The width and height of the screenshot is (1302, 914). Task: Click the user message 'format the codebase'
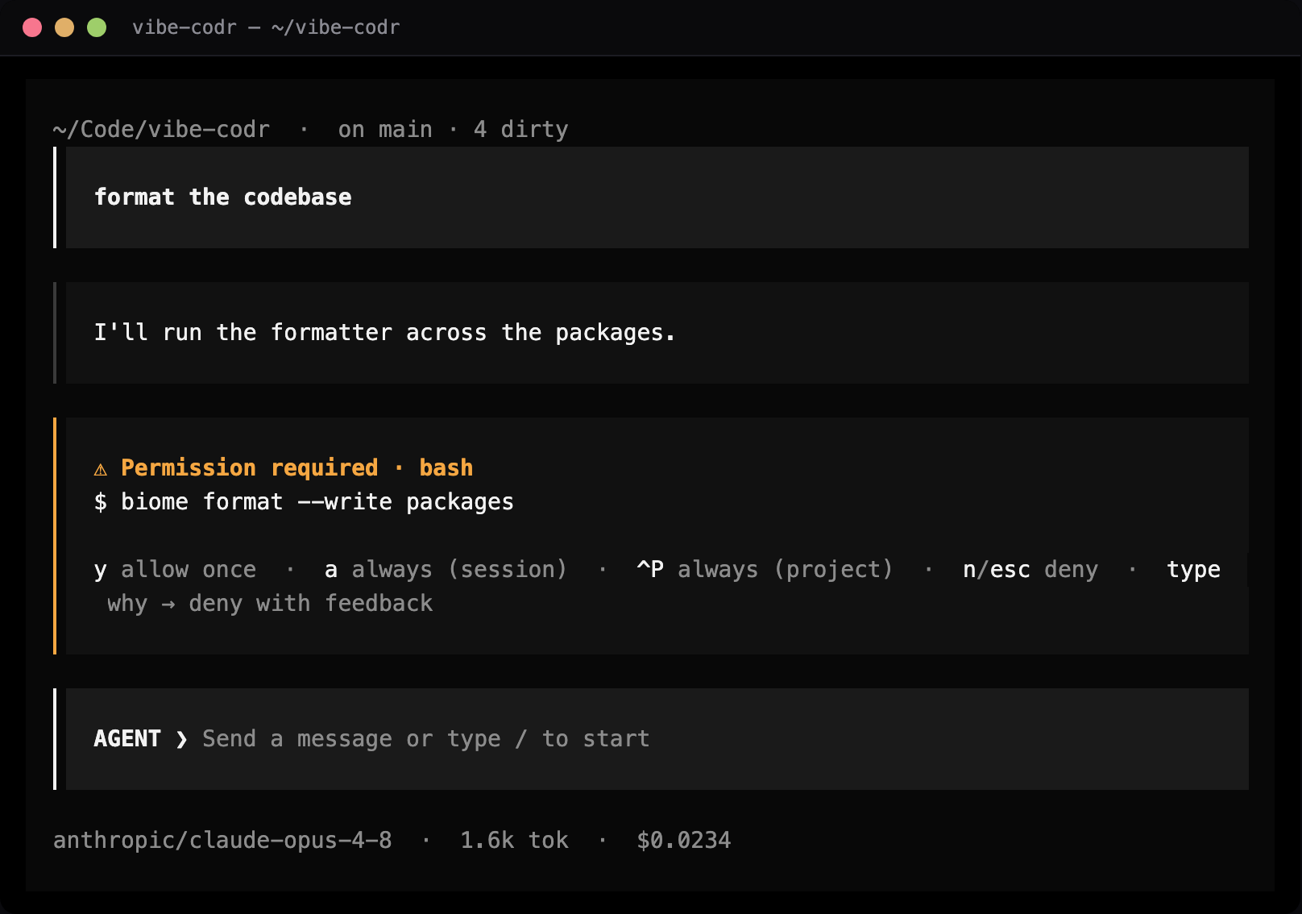point(222,197)
